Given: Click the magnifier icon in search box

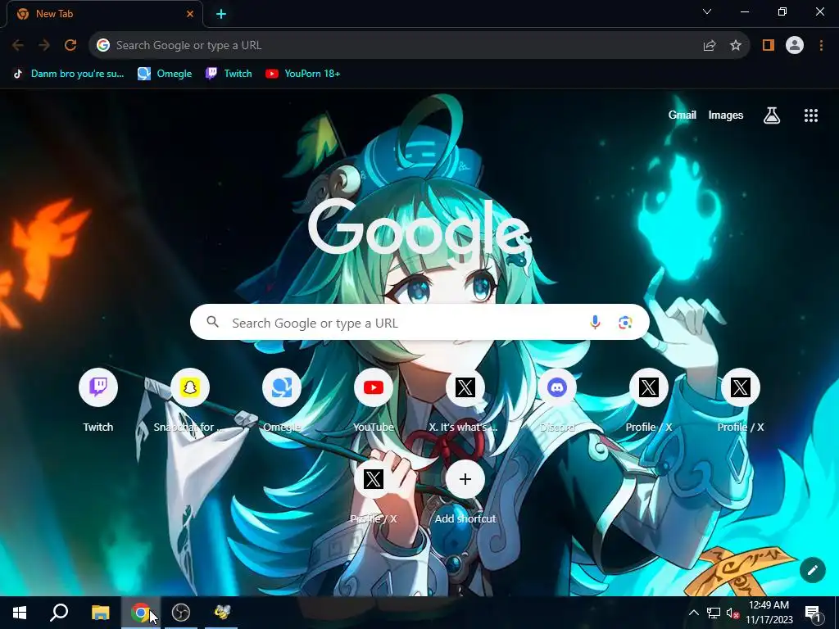Looking at the screenshot, I should tap(213, 322).
